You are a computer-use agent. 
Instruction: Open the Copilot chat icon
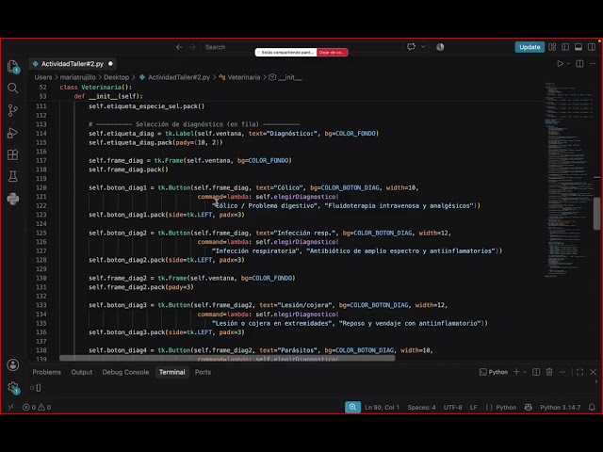click(x=411, y=47)
